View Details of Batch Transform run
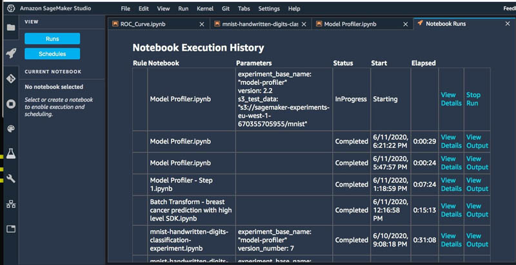 tap(451, 210)
